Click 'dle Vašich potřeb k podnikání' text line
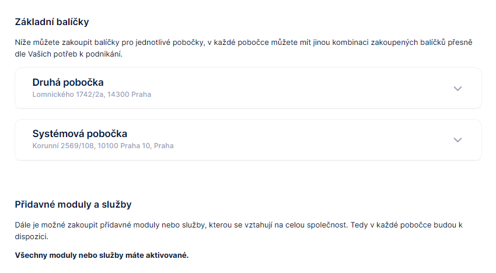 click(69, 54)
